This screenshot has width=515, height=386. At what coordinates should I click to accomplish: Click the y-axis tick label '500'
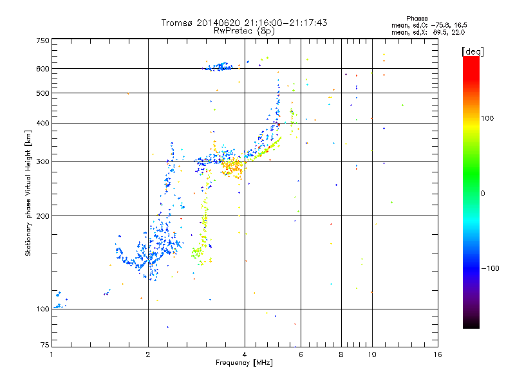click(42, 93)
